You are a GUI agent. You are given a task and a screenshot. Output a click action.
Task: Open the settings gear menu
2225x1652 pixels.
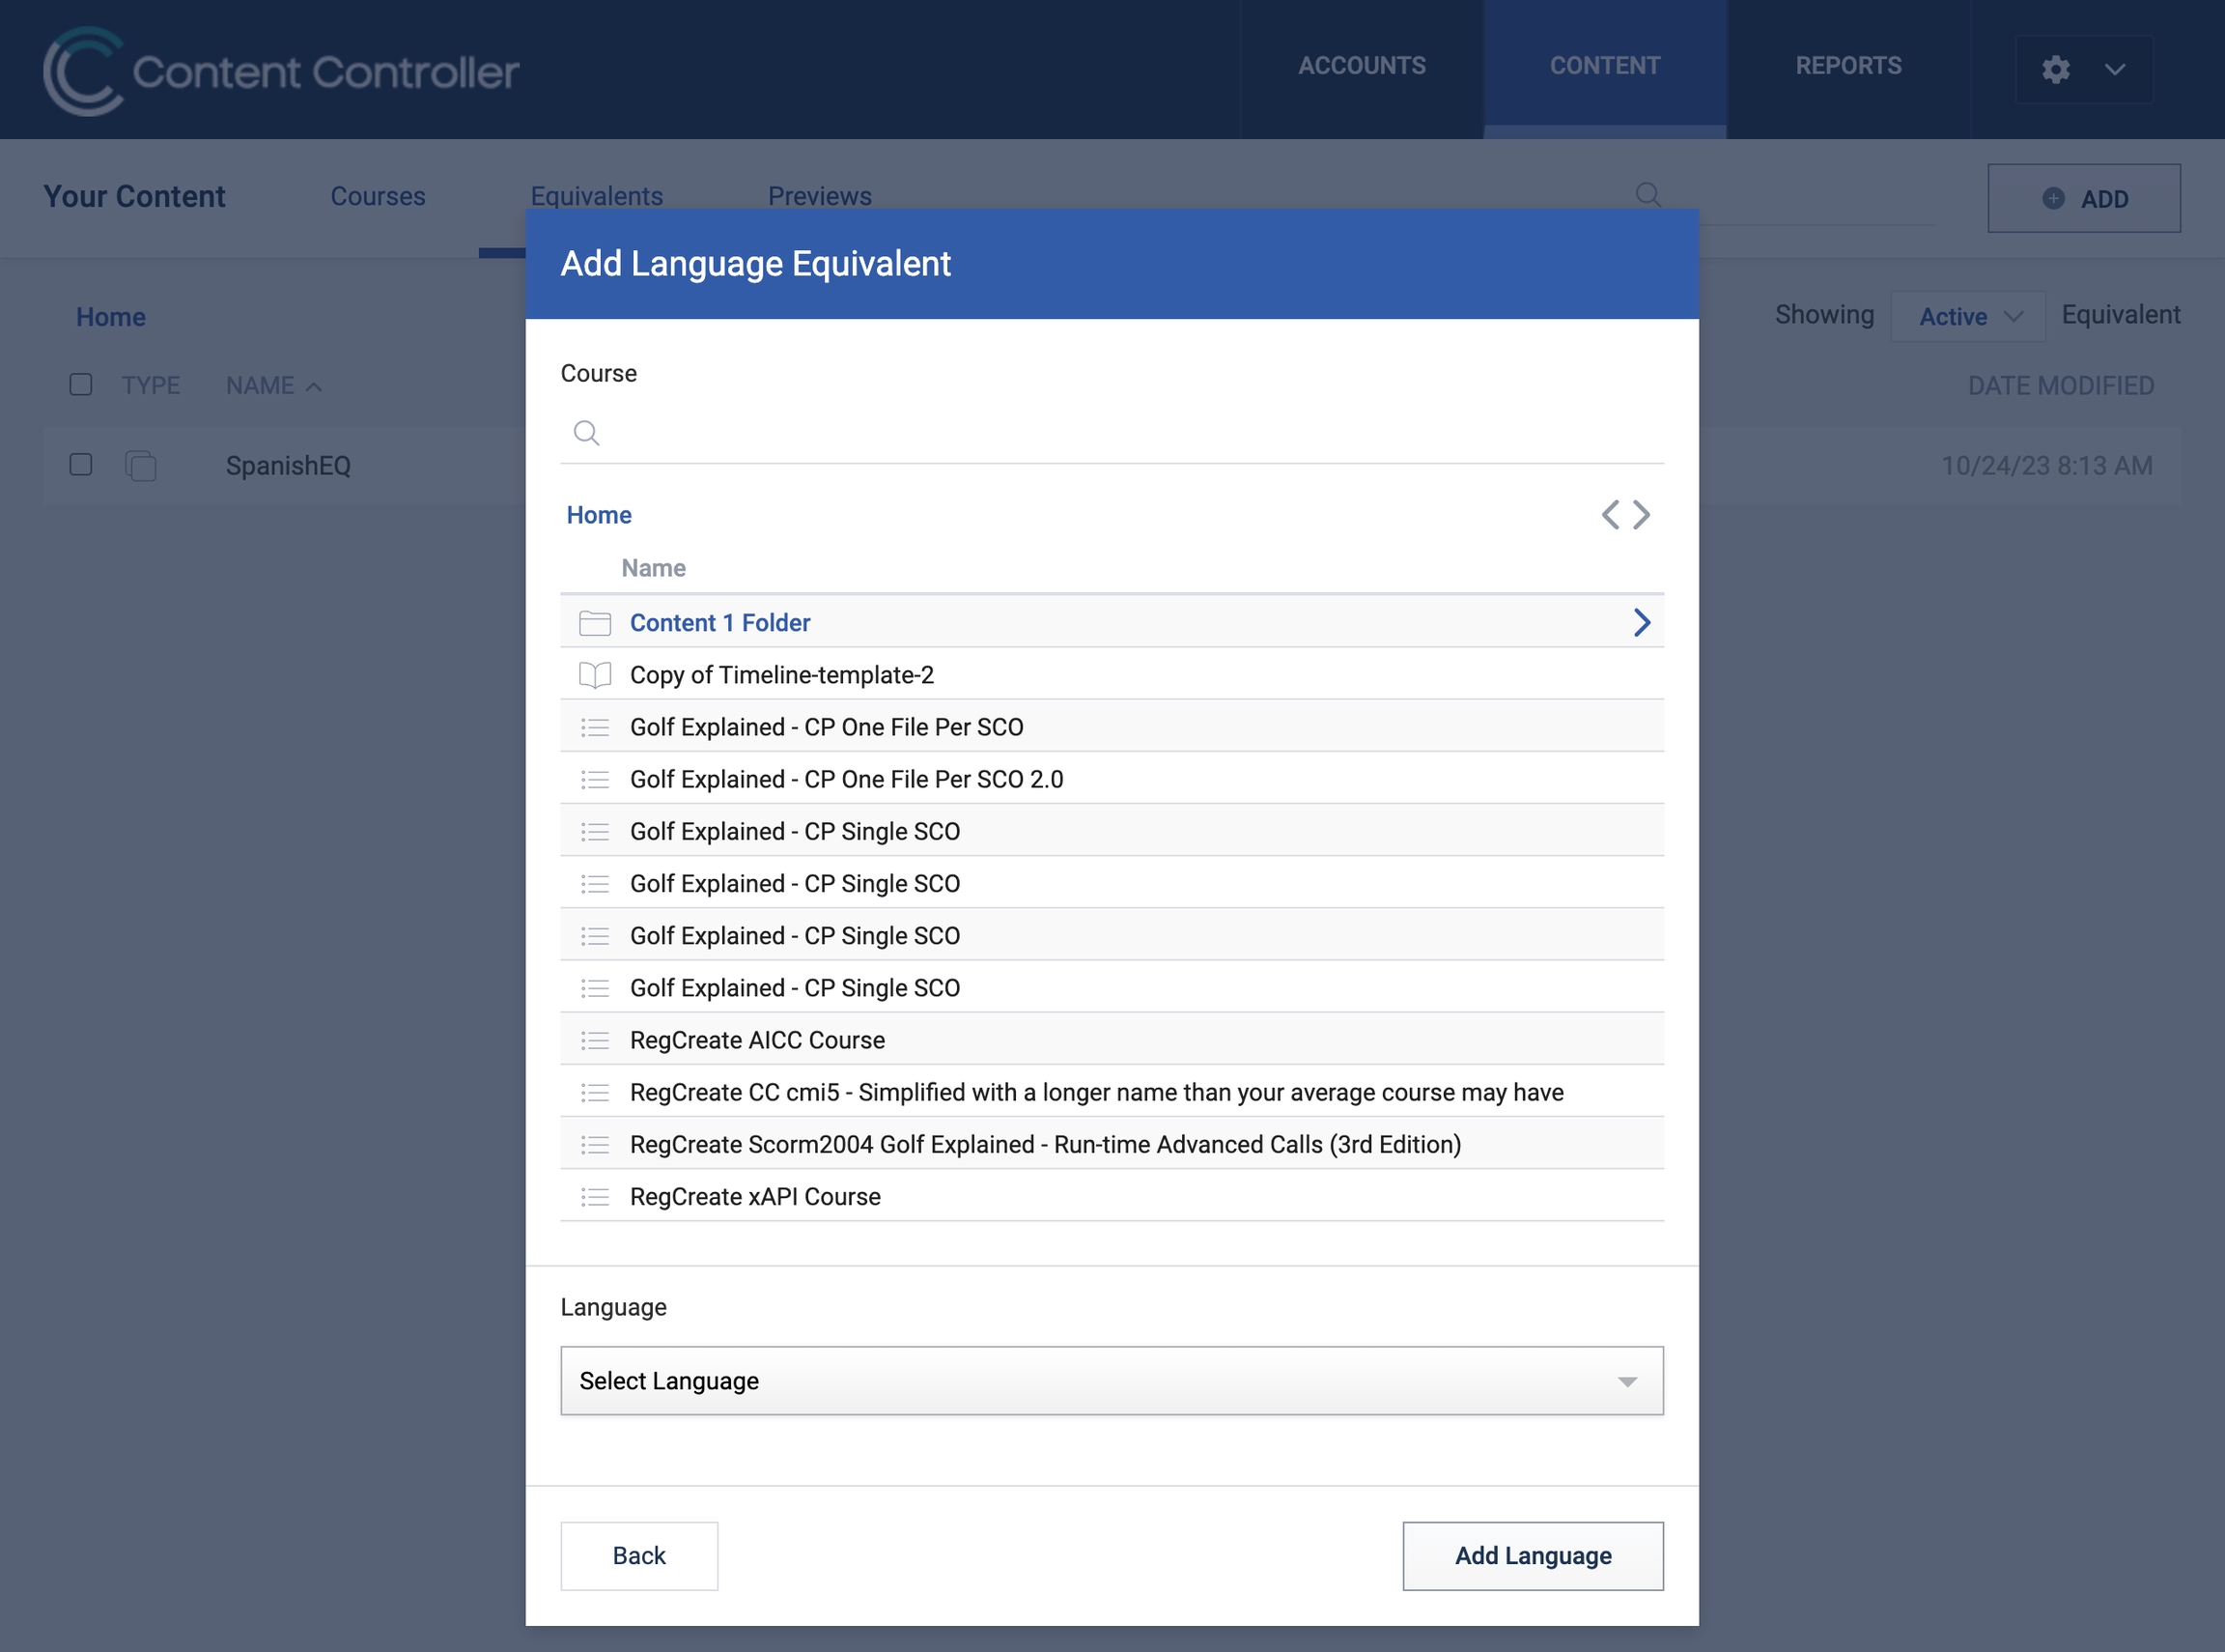(2055, 69)
